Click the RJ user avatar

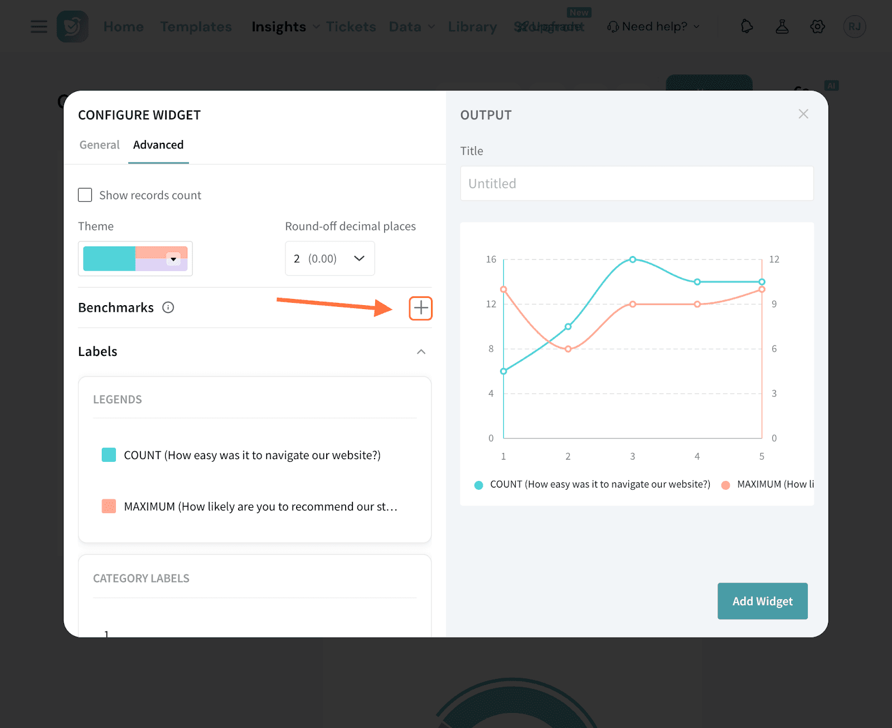[x=854, y=26]
